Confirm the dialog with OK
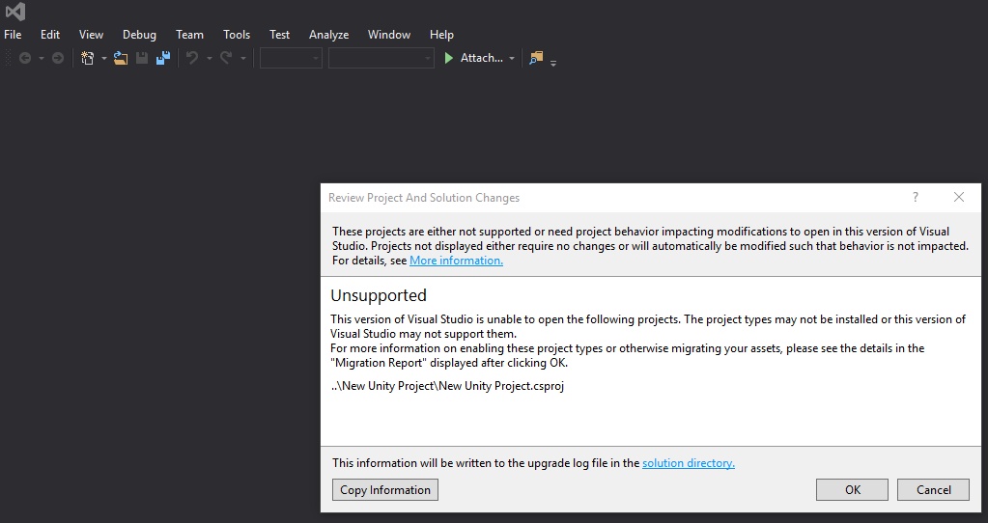This screenshot has width=988, height=523. (x=852, y=489)
